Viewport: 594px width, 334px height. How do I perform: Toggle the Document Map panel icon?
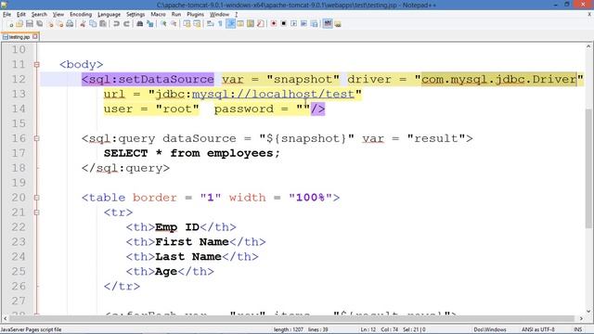(x=251, y=24)
